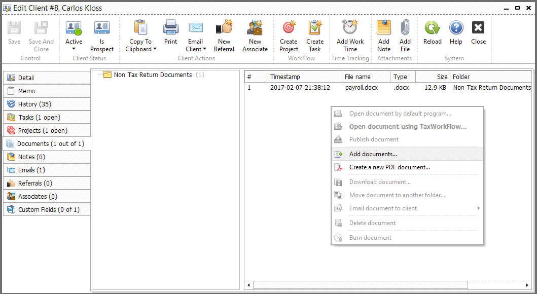Image resolution: width=537 pixels, height=294 pixels.
Task: Minimize the Edit Client window
Action: point(507,8)
